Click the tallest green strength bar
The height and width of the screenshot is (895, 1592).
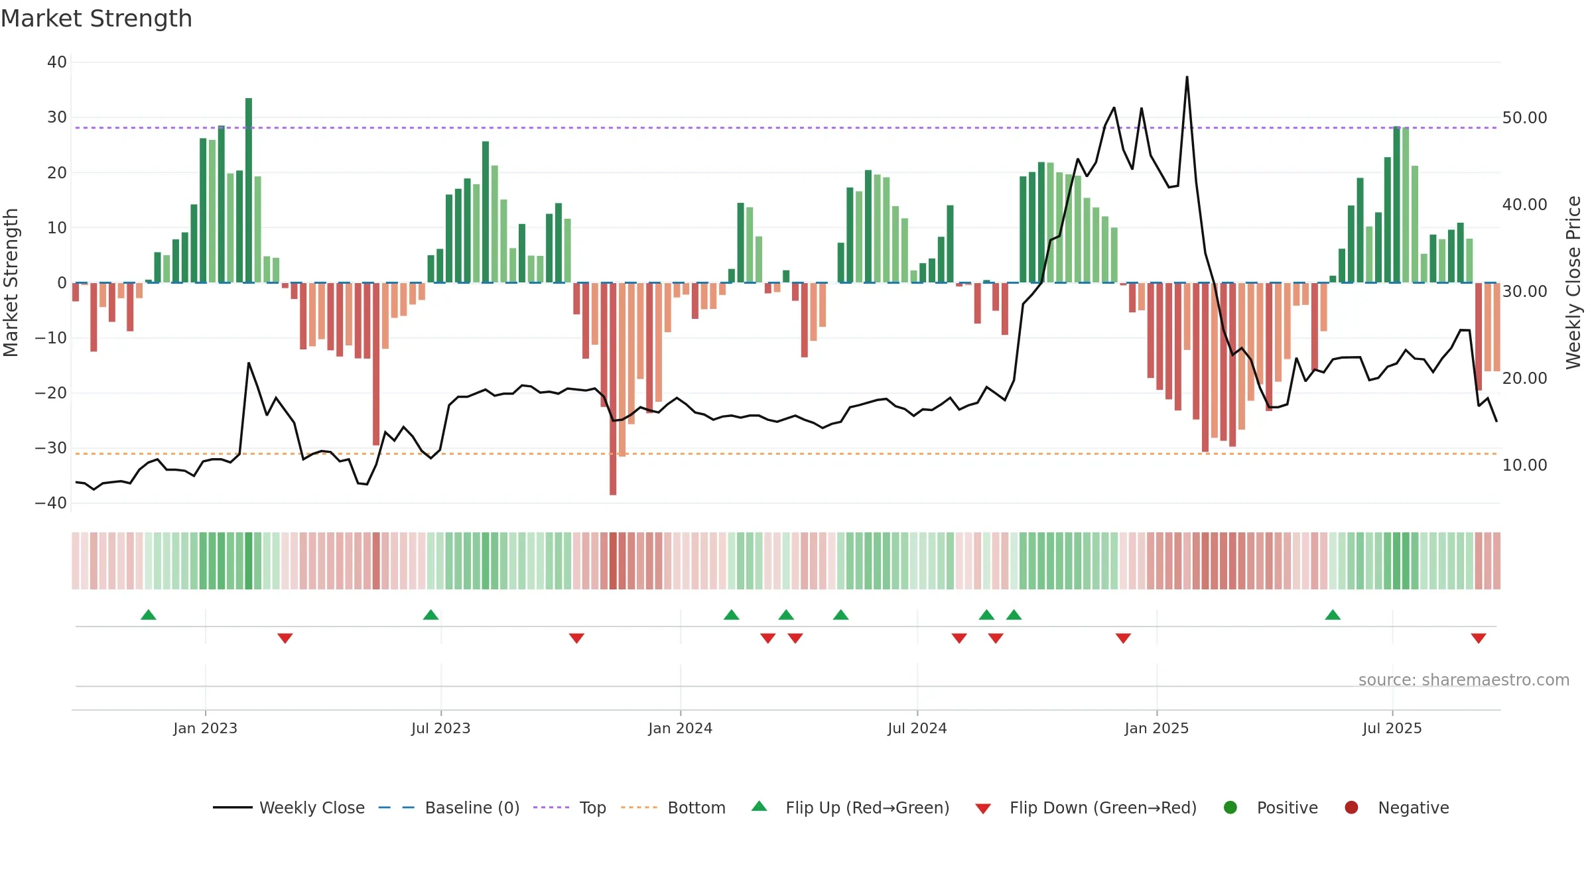249,190
